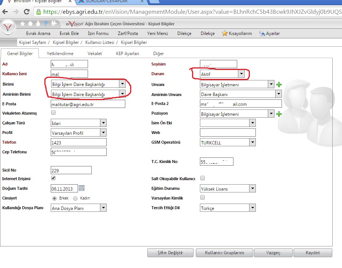
Task: Click the Şifre Değiştir button
Action: tap(170, 253)
